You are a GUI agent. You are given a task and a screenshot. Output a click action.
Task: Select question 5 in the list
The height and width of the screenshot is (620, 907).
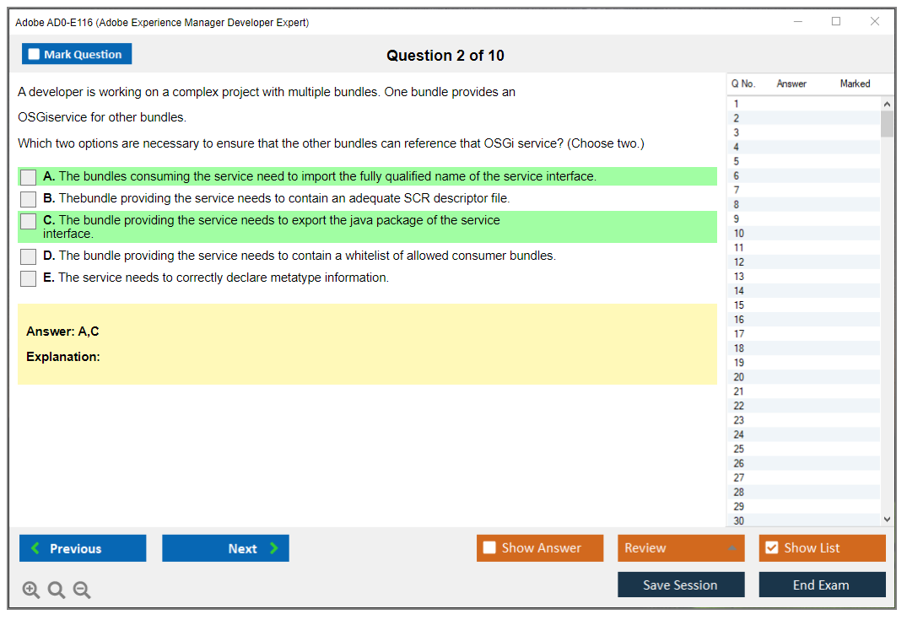(x=737, y=161)
